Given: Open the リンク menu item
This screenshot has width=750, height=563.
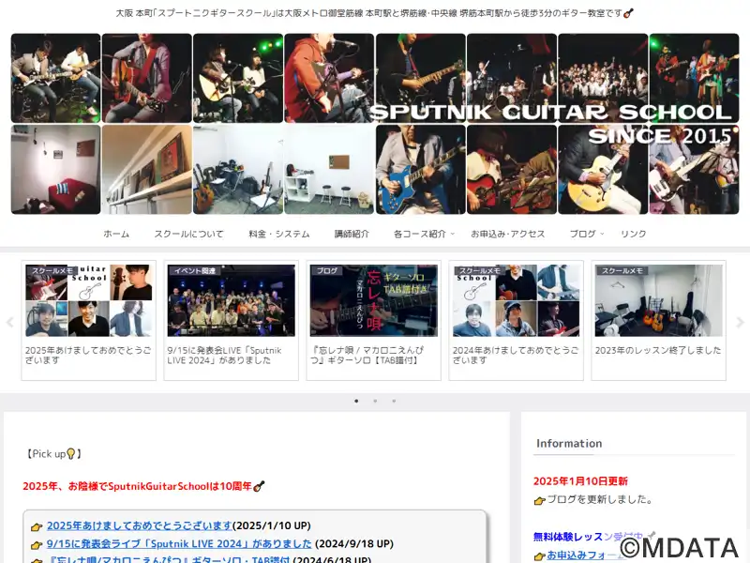Looking at the screenshot, I should click(x=634, y=234).
